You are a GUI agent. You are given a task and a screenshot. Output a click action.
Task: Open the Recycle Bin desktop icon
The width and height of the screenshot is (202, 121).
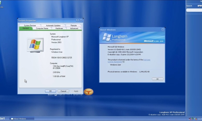[1, 4]
